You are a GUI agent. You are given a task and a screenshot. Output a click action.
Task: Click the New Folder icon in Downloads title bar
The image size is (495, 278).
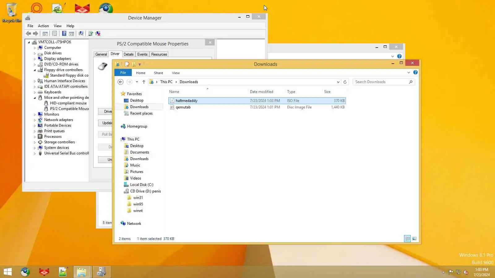[134, 64]
